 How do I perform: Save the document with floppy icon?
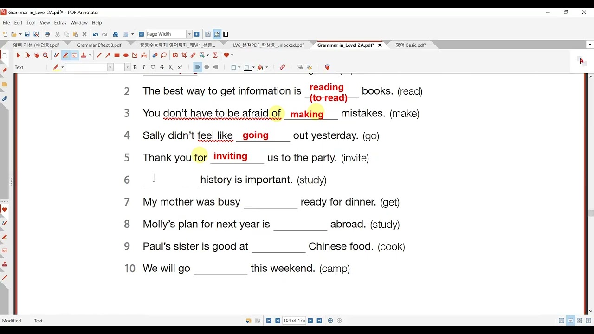point(27,34)
